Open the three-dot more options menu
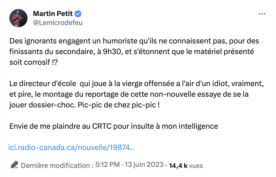Viewport: 276px width, 177px height. point(262,14)
